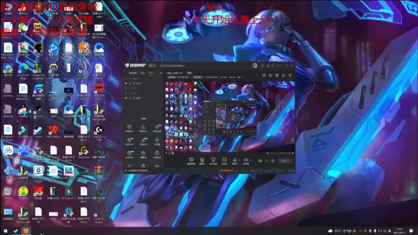418x235 pixels.
Task: Click the start live button at bottom right
Action: [285, 161]
